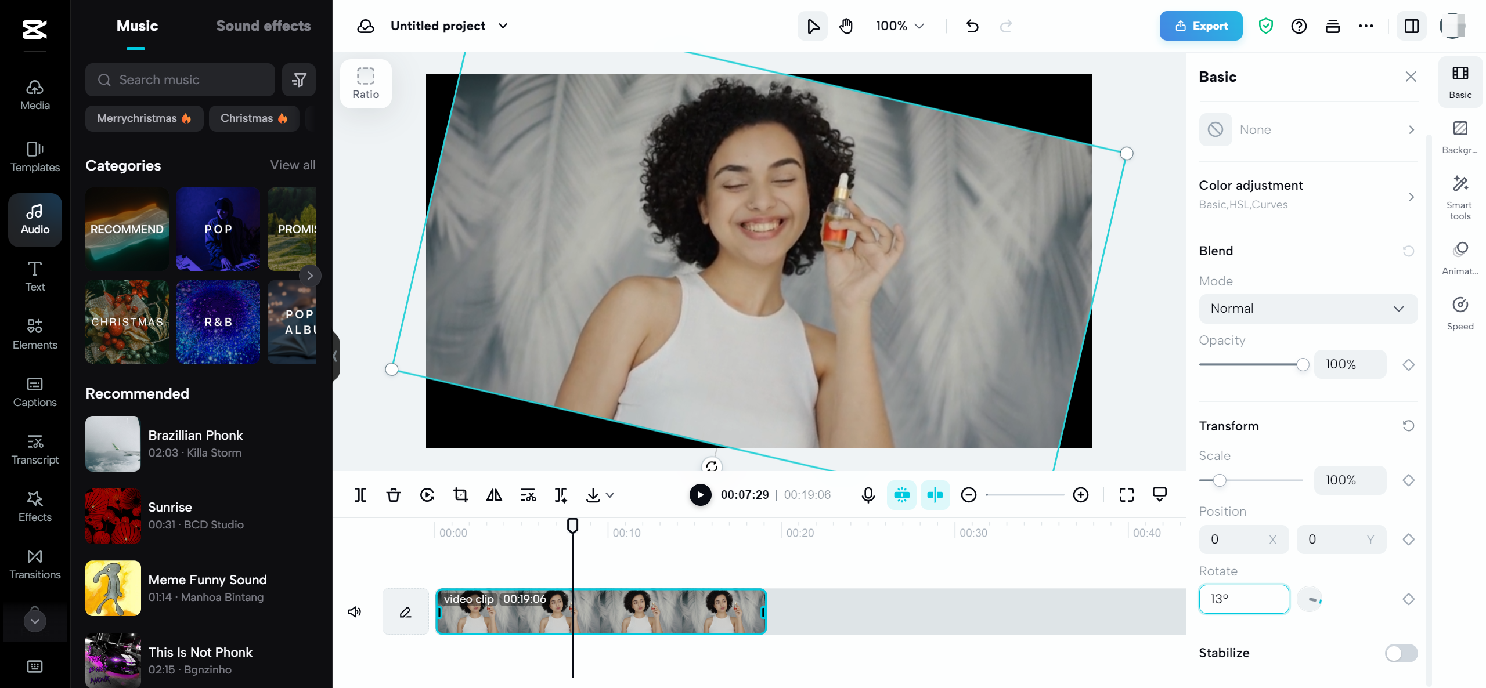Record a voiceover with the microphone tool
1486x688 pixels.
867,495
